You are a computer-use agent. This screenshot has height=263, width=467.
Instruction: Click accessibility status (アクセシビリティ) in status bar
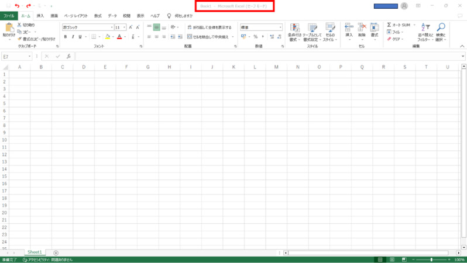pos(47,259)
